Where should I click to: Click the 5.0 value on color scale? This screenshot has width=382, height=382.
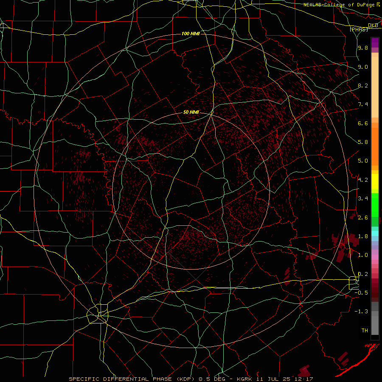click(363, 161)
